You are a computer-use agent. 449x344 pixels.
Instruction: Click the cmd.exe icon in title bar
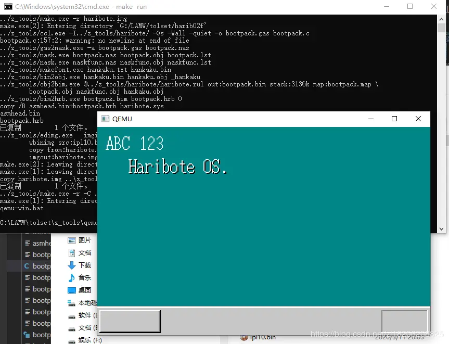coord(8,7)
